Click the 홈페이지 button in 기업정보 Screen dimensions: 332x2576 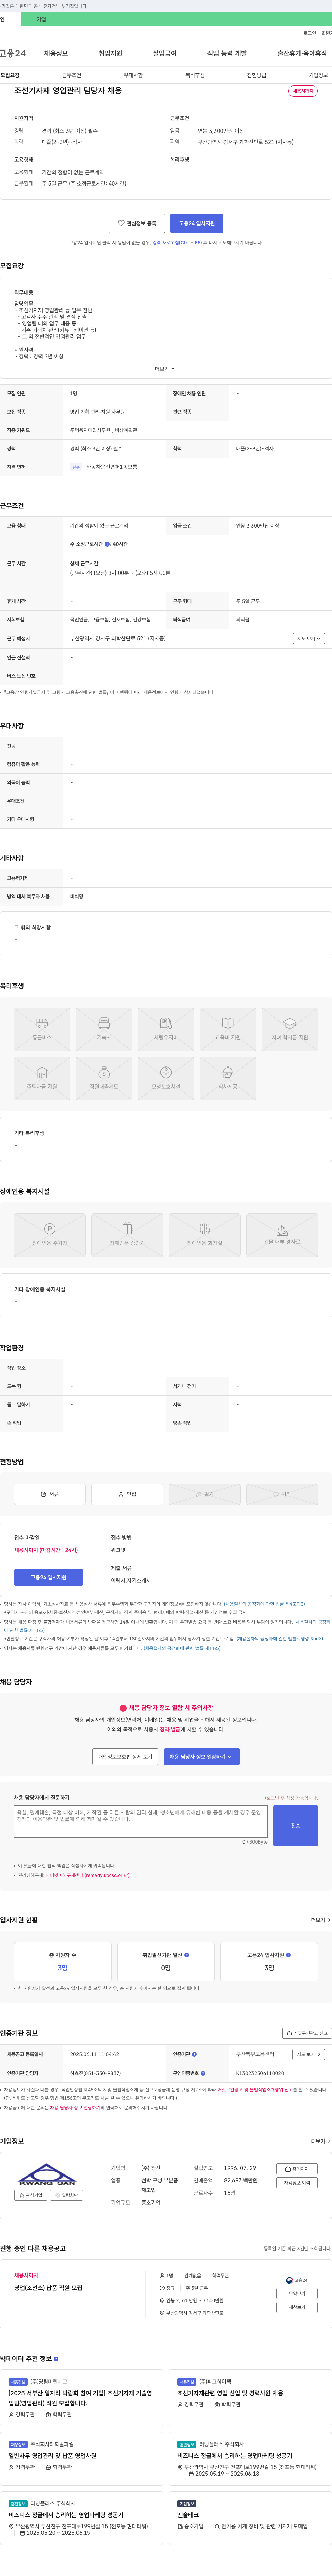[x=297, y=2169]
